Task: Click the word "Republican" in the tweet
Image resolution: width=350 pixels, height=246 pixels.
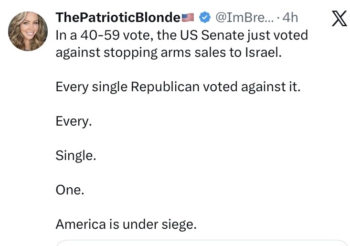Action: [x=164, y=87]
